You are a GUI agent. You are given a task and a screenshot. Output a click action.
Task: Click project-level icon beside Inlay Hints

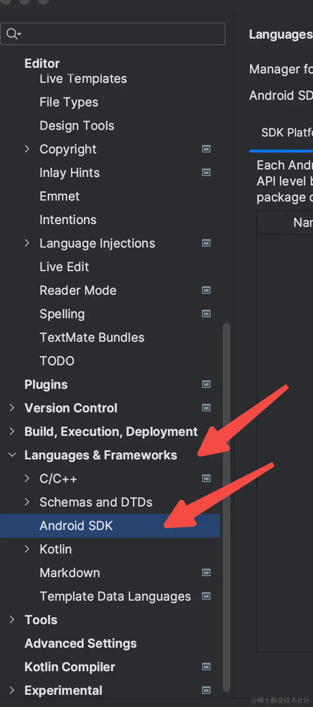(x=206, y=173)
